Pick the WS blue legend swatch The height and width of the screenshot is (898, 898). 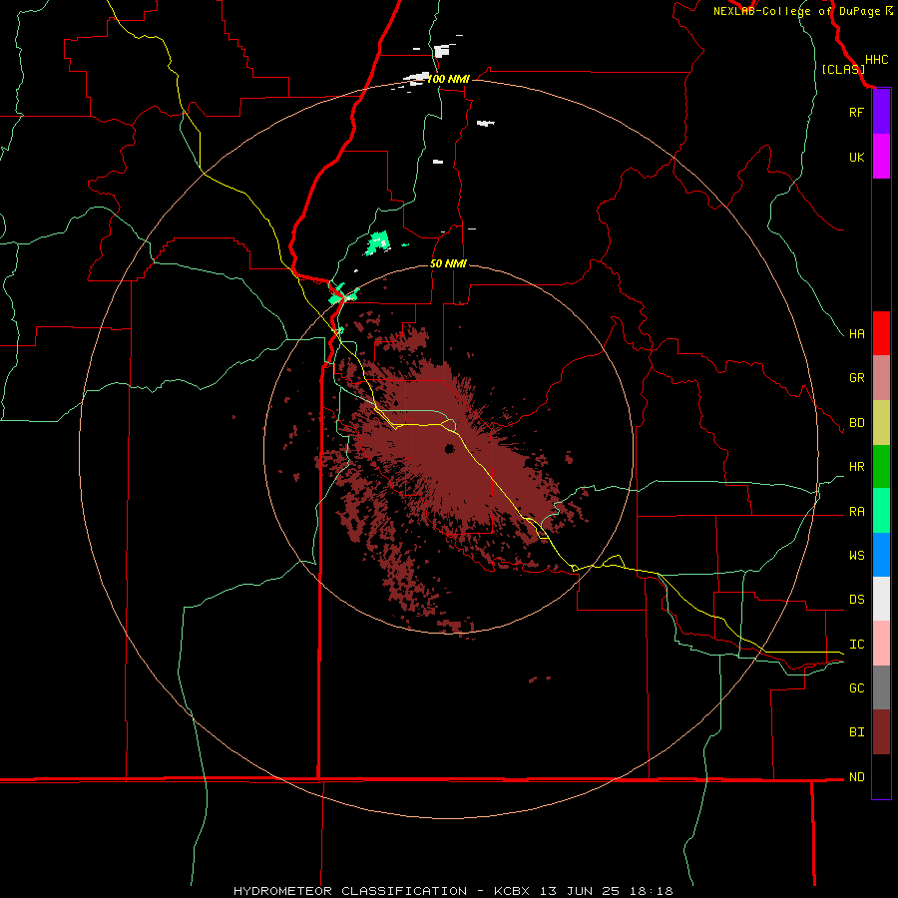pyautogui.click(x=881, y=555)
